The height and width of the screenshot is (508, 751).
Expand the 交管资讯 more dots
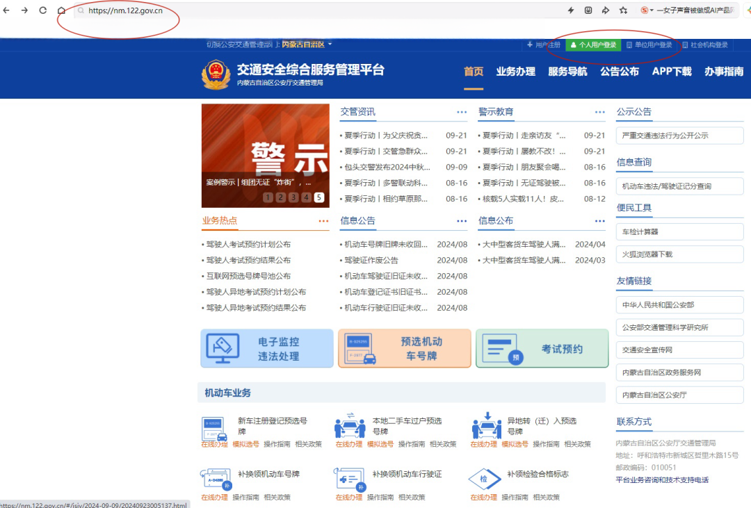point(462,112)
